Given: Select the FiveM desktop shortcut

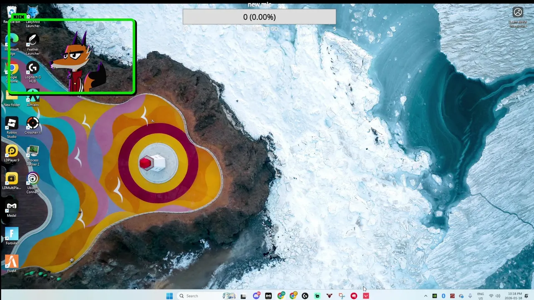Looking at the screenshot, I should point(12,264).
